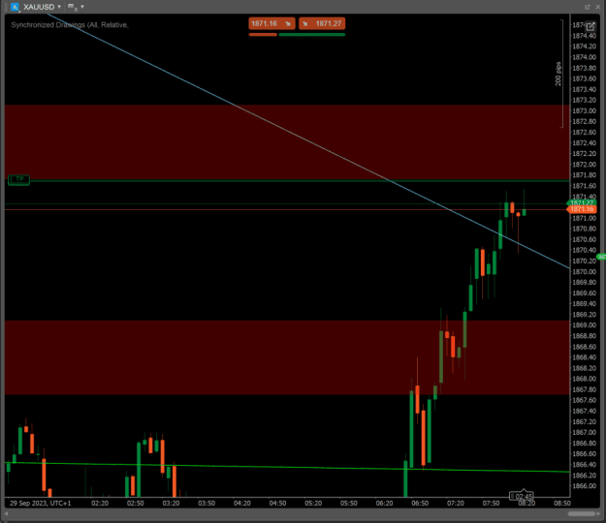Click the 02:20 time axis label
Viewport: 606px width, 523px height.
[x=100, y=503]
